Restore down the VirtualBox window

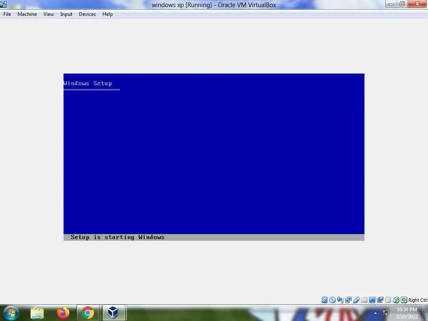point(402,4)
